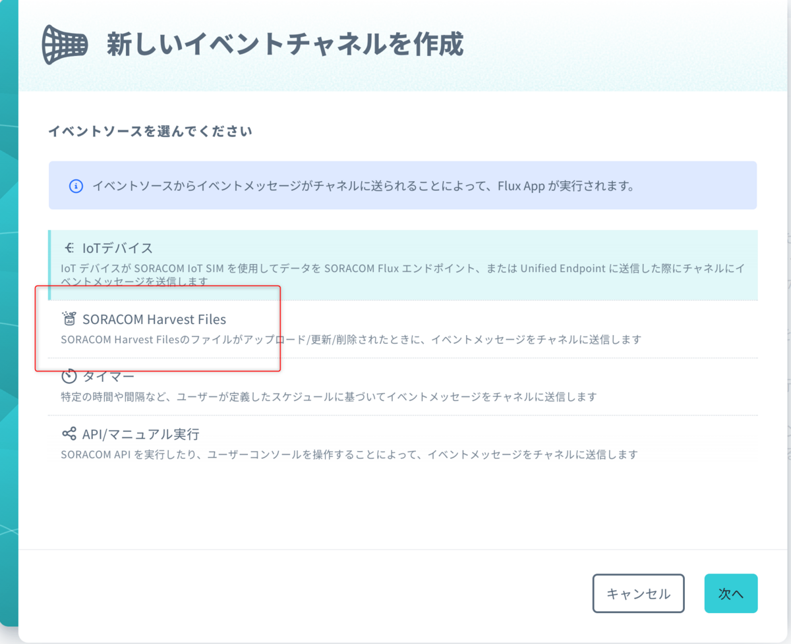Image resolution: width=791 pixels, height=644 pixels.
Task: Click the info icon in the blue banner
Action: coord(76,186)
